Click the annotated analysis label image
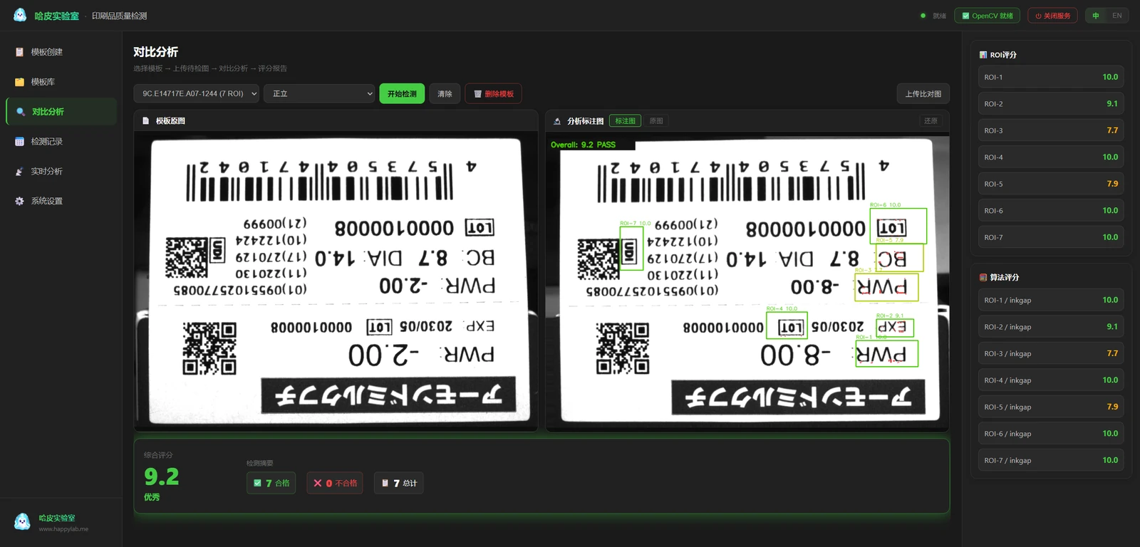The height and width of the screenshot is (547, 1140). 747,283
